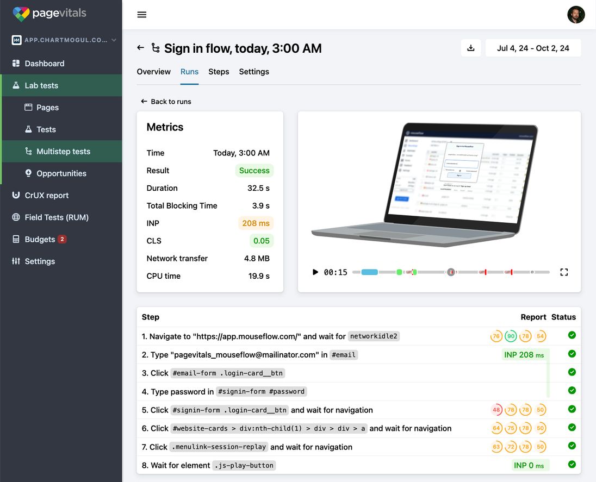Image resolution: width=596 pixels, height=482 pixels.
Task: Open the CrUX report section
Action: tap(47, 195)
